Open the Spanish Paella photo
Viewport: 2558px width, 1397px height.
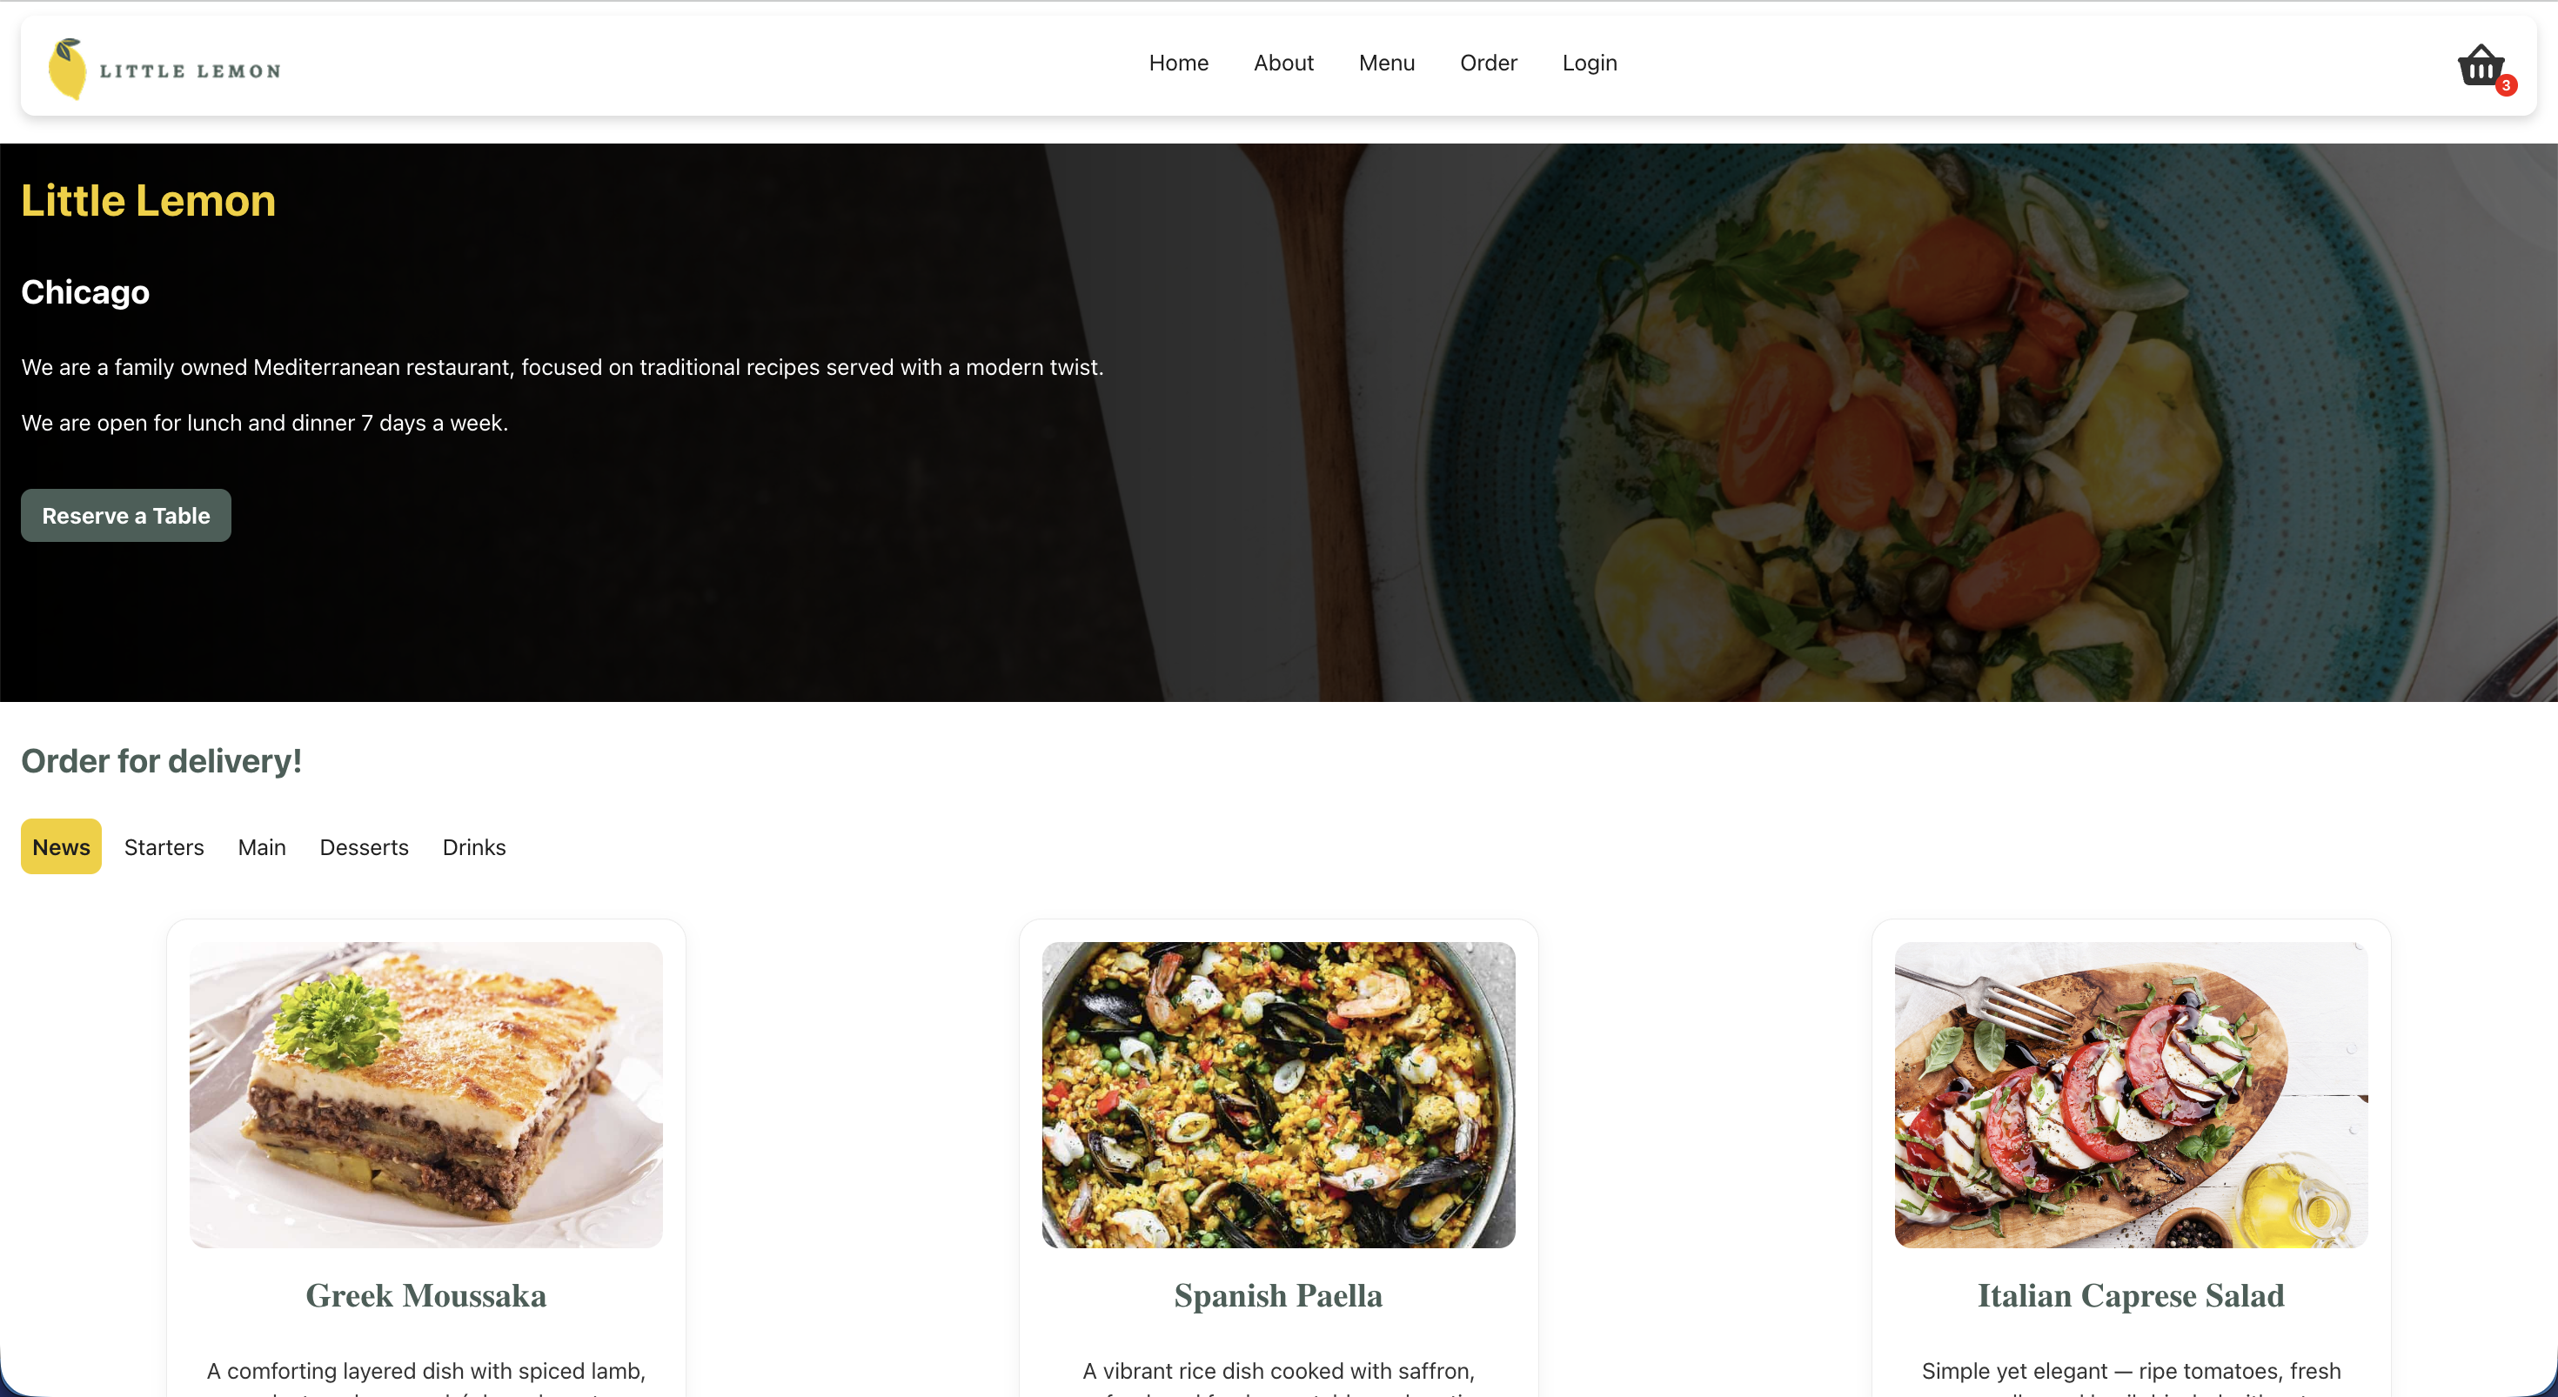[1279, 1095]
